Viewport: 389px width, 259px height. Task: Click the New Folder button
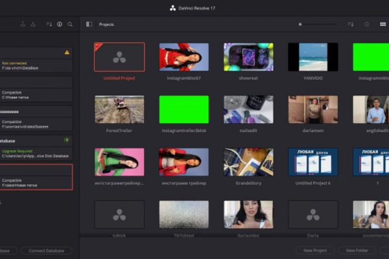pyautogui.click(x=357, y=251)
